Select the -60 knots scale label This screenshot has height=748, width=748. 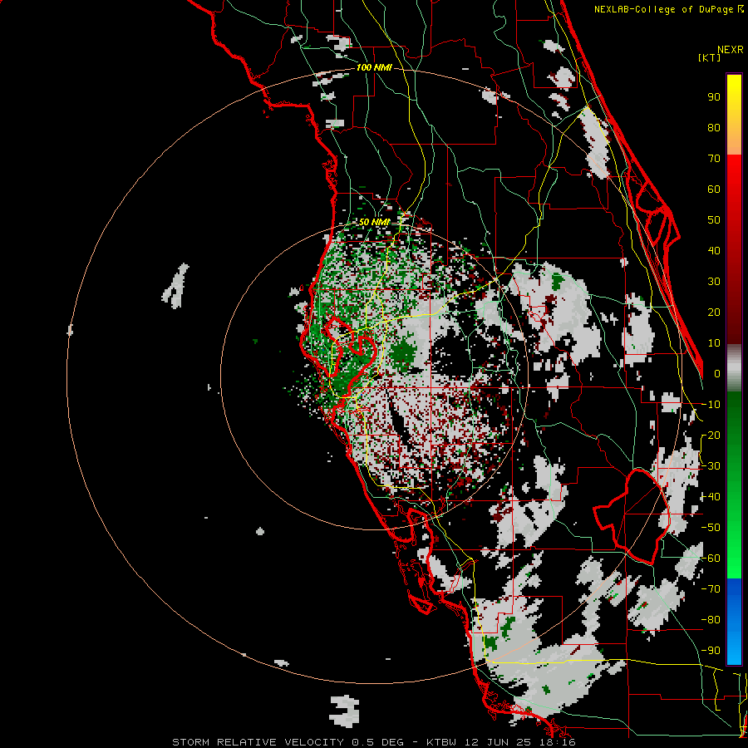coord(711,559)
